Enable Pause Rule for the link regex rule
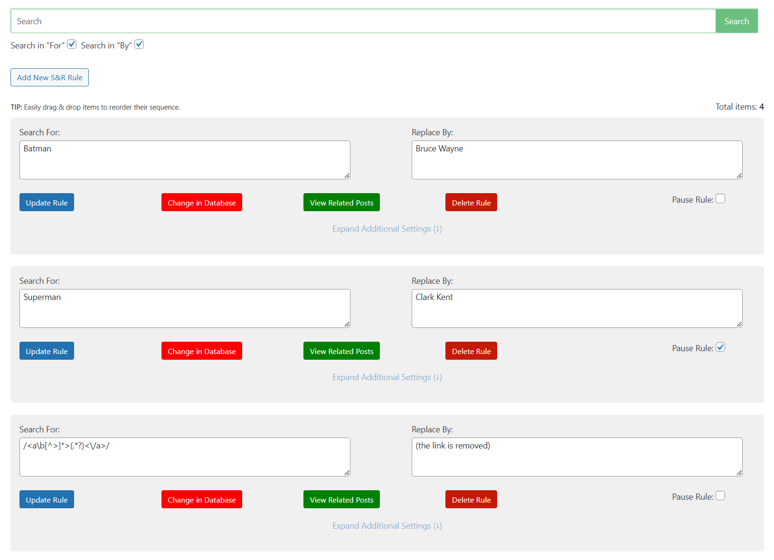 click(x=720, y=496)
